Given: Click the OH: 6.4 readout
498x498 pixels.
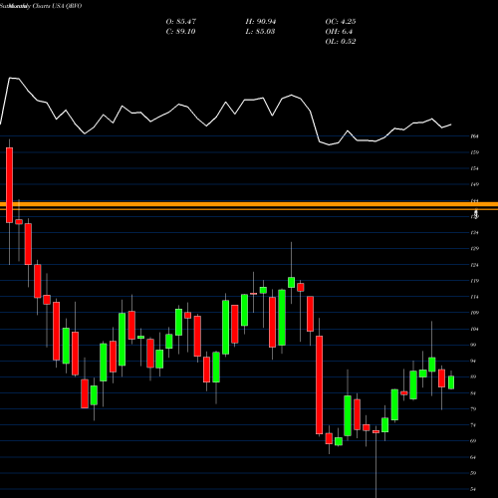Looking at the screenshot, I should (339, 32).
